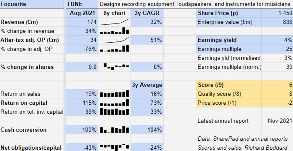Click the % change in shares label

pos(27,67)
